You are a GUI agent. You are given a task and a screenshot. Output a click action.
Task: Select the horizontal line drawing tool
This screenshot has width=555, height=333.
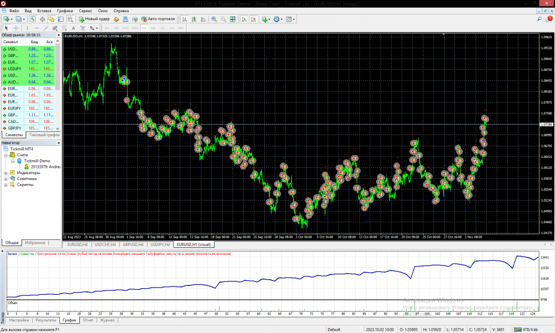click(x=37, y=28)
